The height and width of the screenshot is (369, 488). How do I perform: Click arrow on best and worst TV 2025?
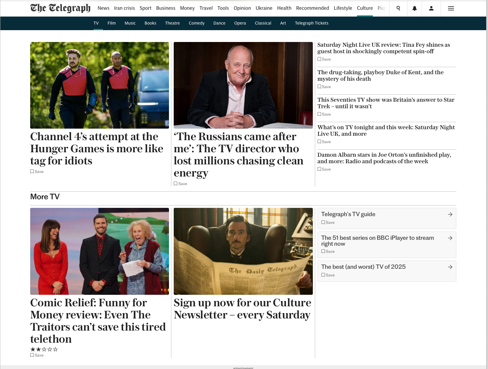(x=450, y=267)
